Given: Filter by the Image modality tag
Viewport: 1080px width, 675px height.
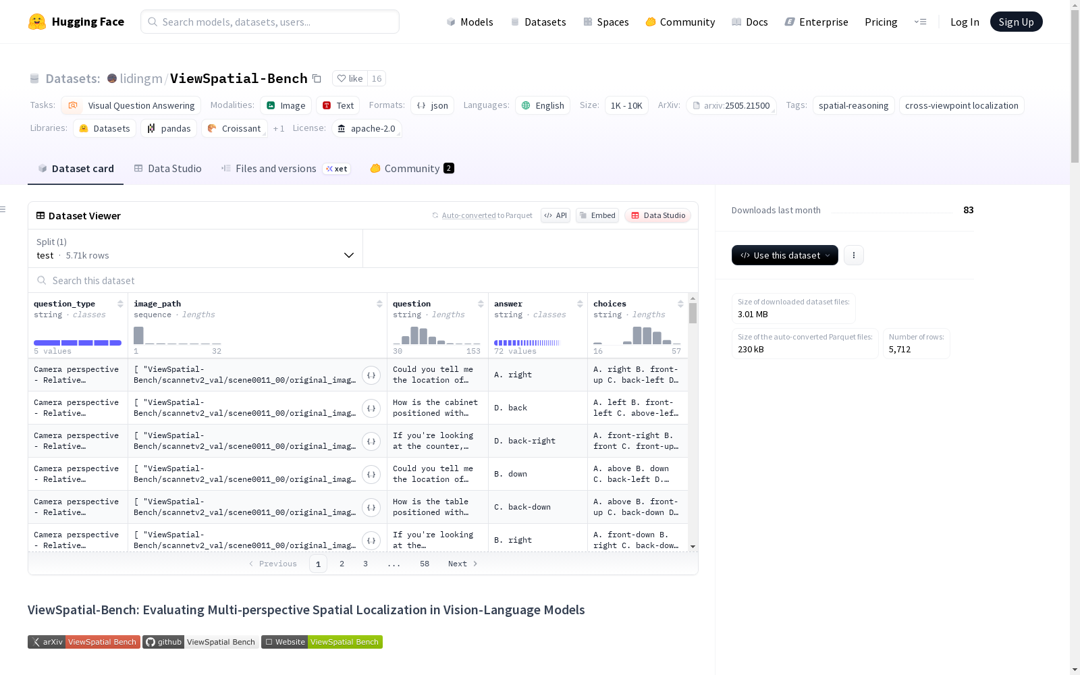Looking at the screenshot, I should coord(286,105).
